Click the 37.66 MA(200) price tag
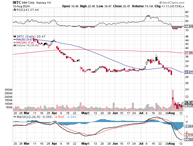This screenshot has height=146, width=193. [x=188, y=53]
